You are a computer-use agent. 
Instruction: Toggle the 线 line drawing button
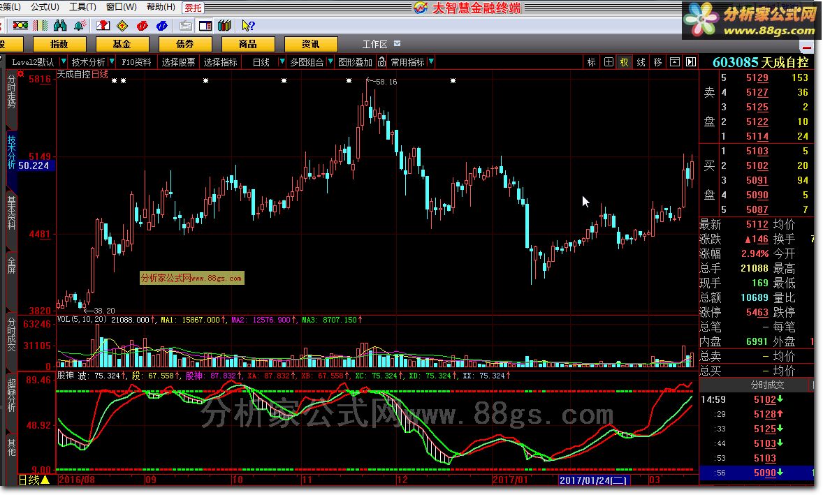[x=641, y=62]
